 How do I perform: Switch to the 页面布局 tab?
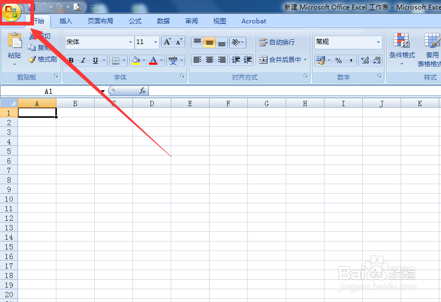pos(101,21)
